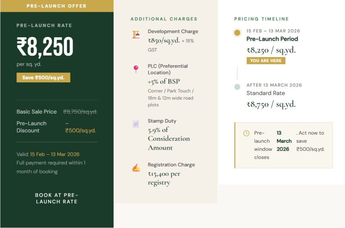Click the Registration Charge title text
The height and width of the screenshot is (228, 345).
click(171, 165)
